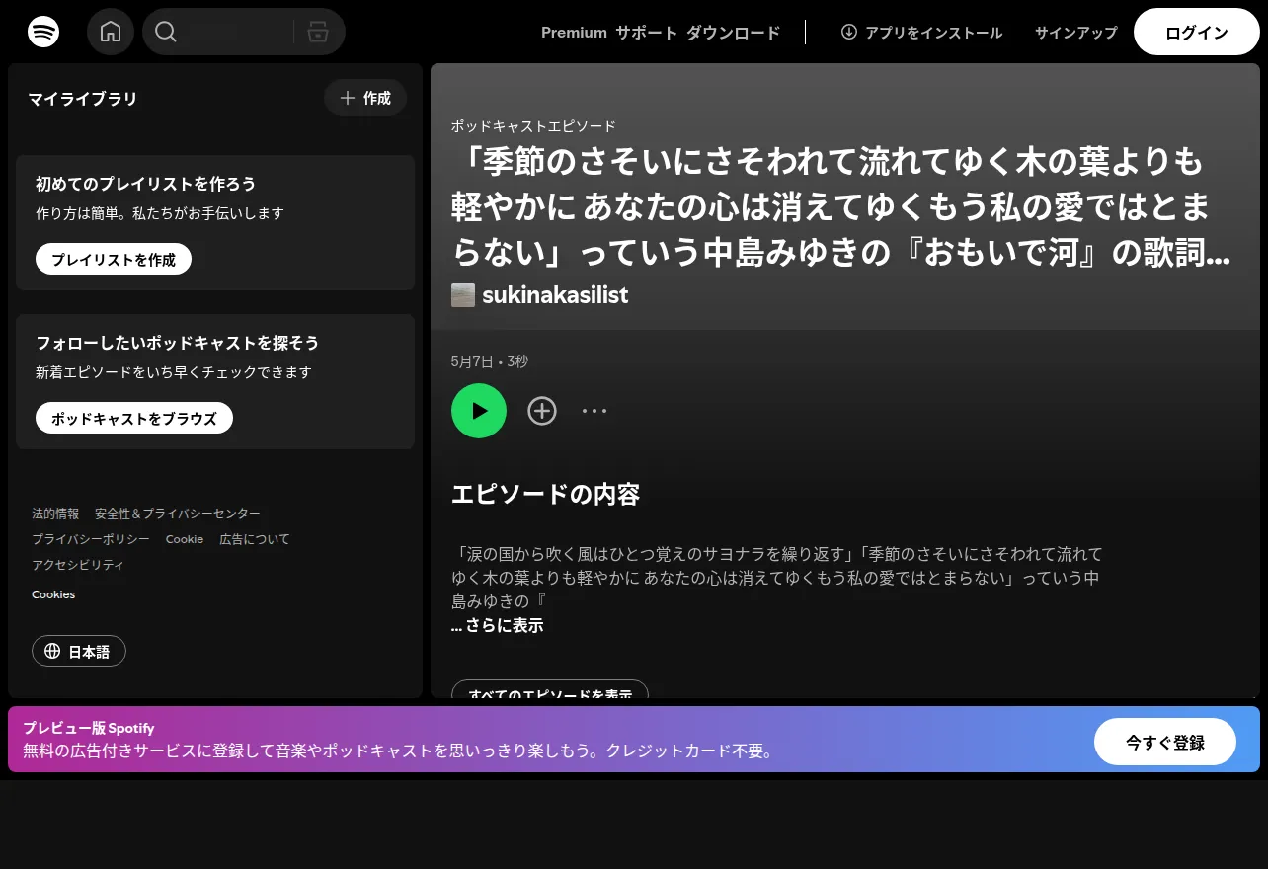Open the Premium link
Viewport: 1268px width, 869px height.
coord(574,33)
